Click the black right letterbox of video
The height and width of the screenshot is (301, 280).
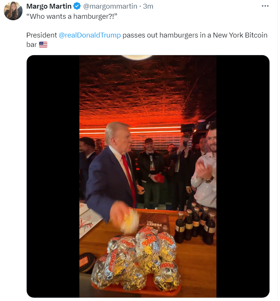(243, 176)
